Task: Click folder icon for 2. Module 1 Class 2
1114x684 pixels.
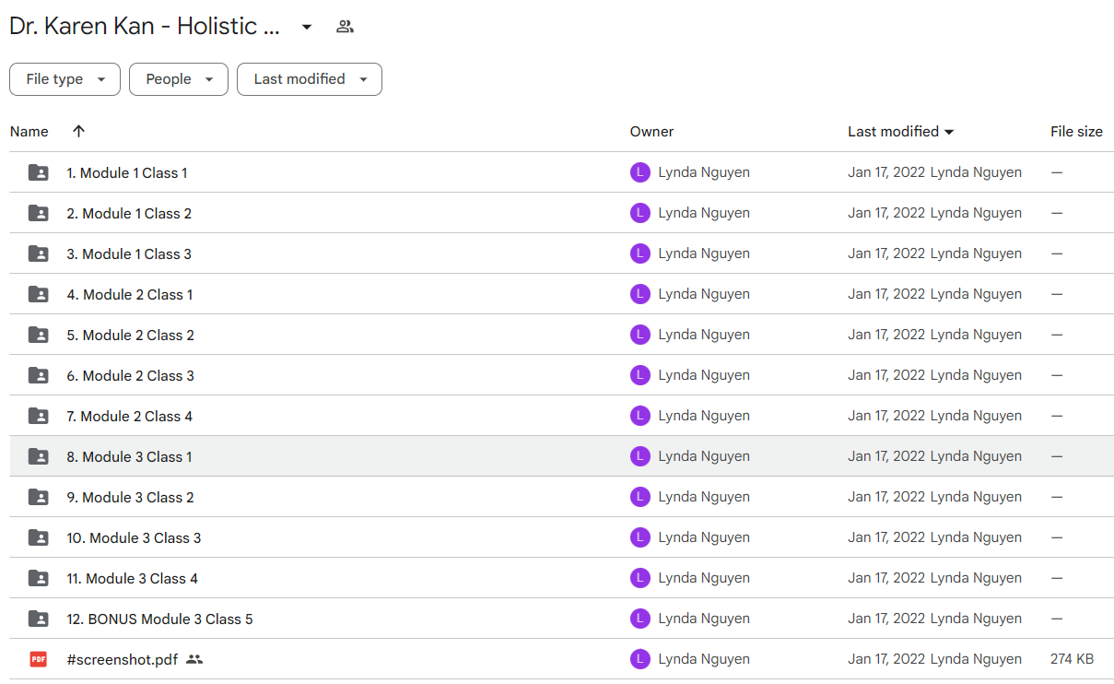Action: [x=38, y=213]
